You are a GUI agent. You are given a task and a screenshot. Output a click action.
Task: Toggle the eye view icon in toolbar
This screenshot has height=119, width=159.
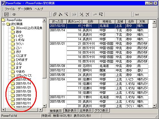click(14, 14)
